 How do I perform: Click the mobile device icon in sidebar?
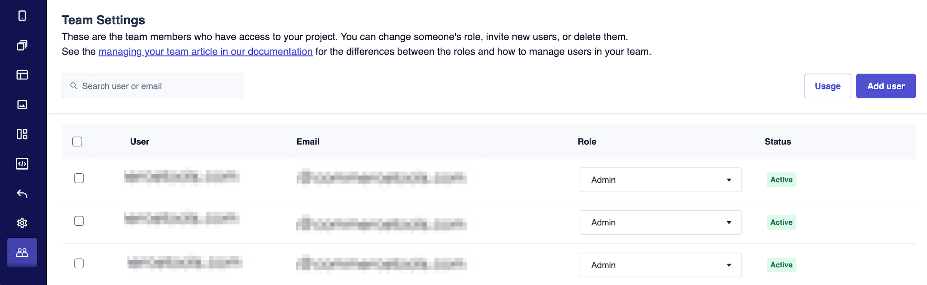coord(22,16)
